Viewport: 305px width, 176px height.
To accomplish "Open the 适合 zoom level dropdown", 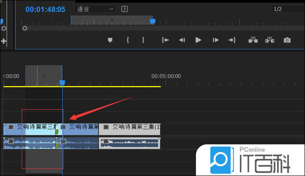I will pyautogui.click(x=95, y=9).
